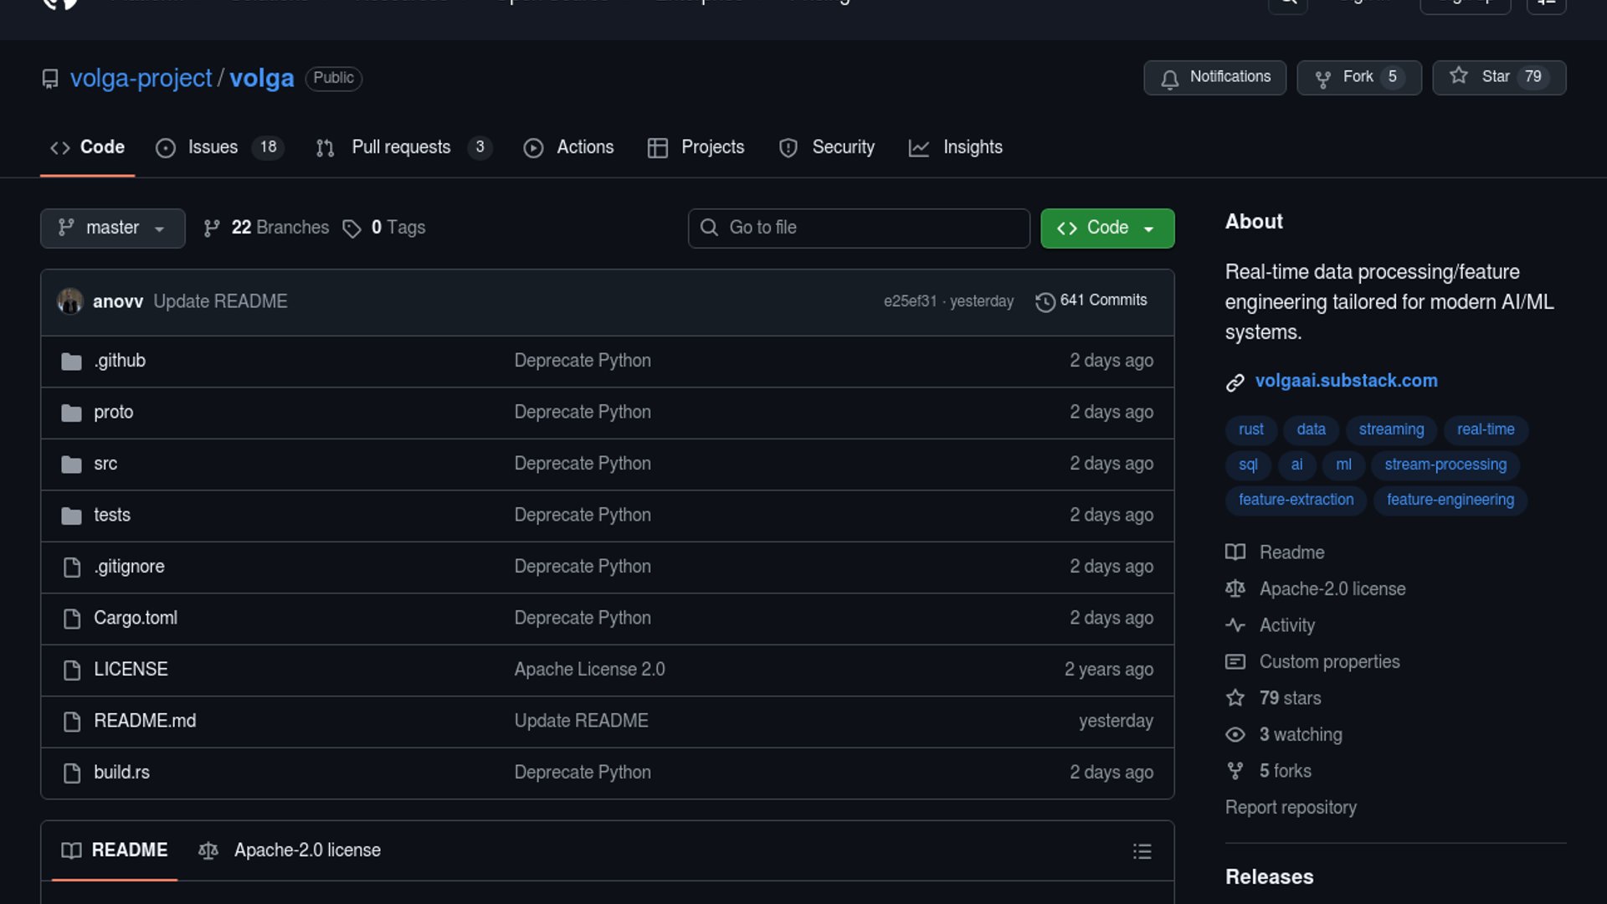Open the master branch dropdown
This screenshot has height=904, width=1607.
(x=112, y=228)
